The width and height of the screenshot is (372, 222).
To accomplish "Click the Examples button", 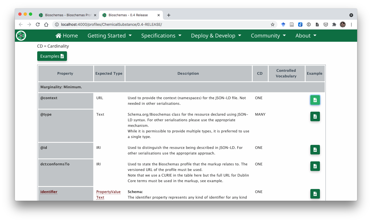I will pos(52,56).
